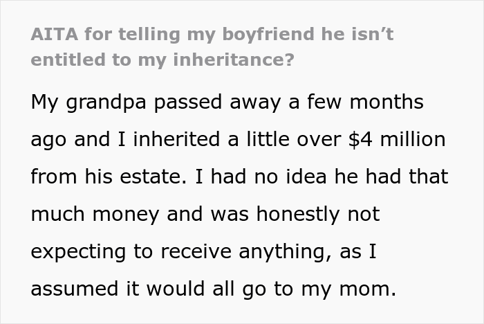Click the word "anything," in the paragraph
This screenshot has height=324, width=484.
tap(285, 252)
